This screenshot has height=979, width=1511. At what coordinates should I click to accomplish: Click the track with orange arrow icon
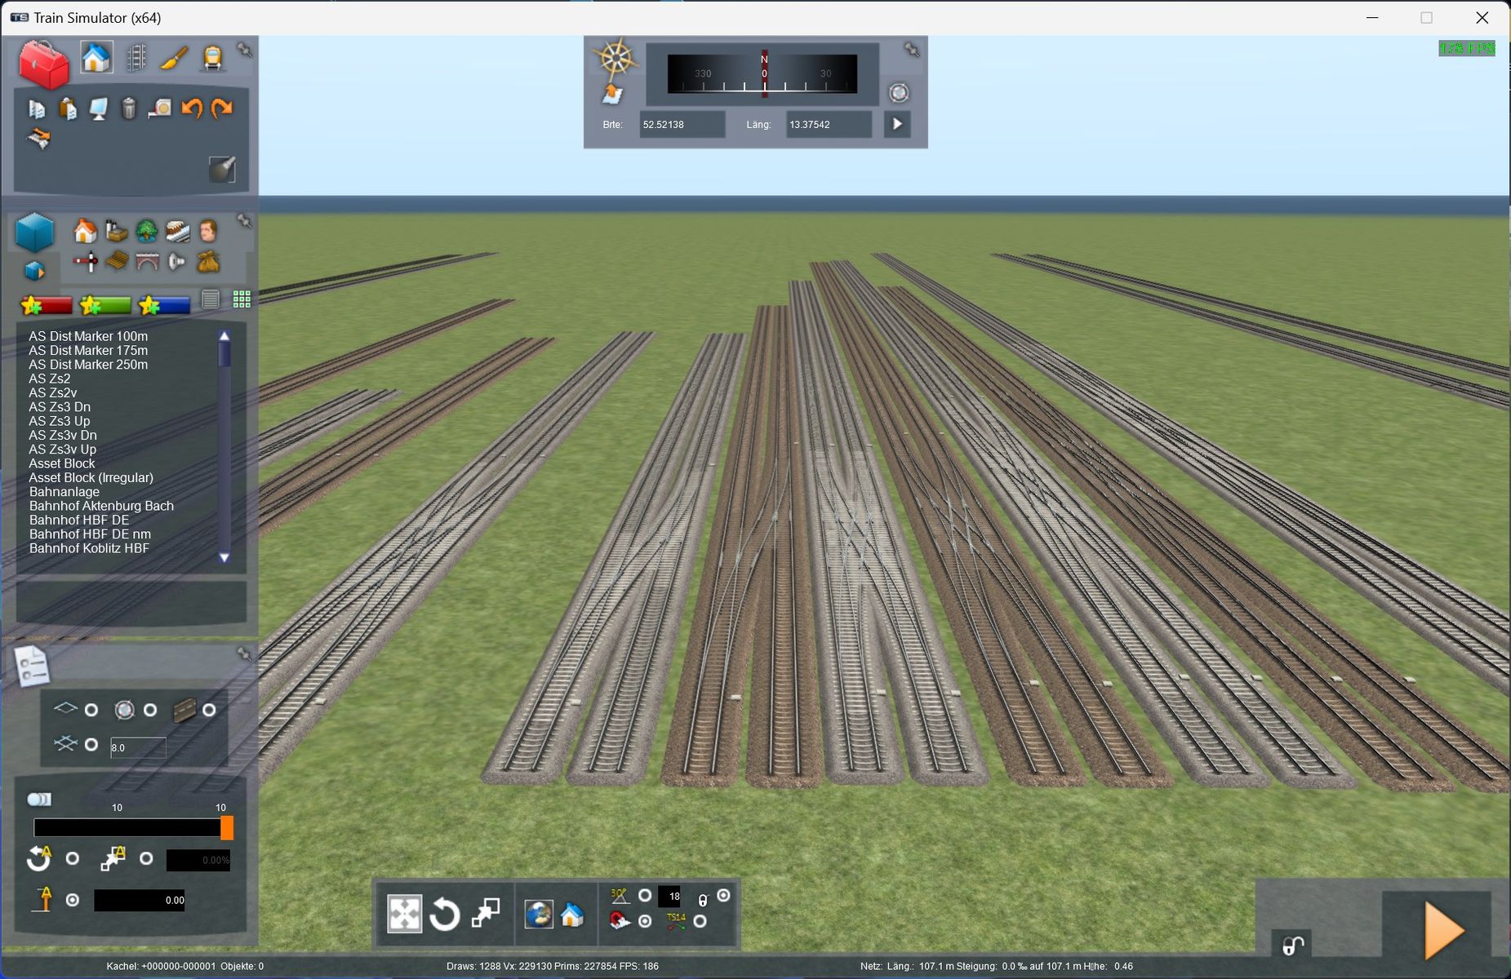click(38, 138)
